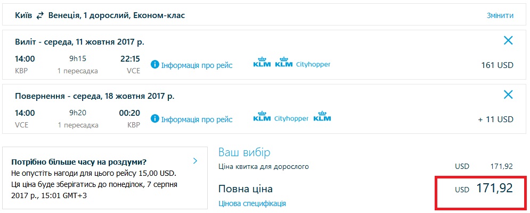Click "1 пересадка" on the outbound flight
The height and width of the screenshot is (213, 530).
click(78, 71)
